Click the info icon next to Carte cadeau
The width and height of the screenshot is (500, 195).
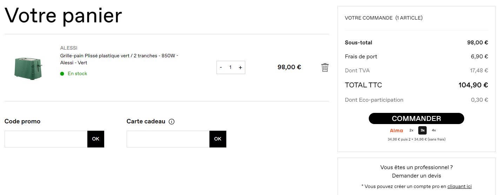click(x=172, y=122)
